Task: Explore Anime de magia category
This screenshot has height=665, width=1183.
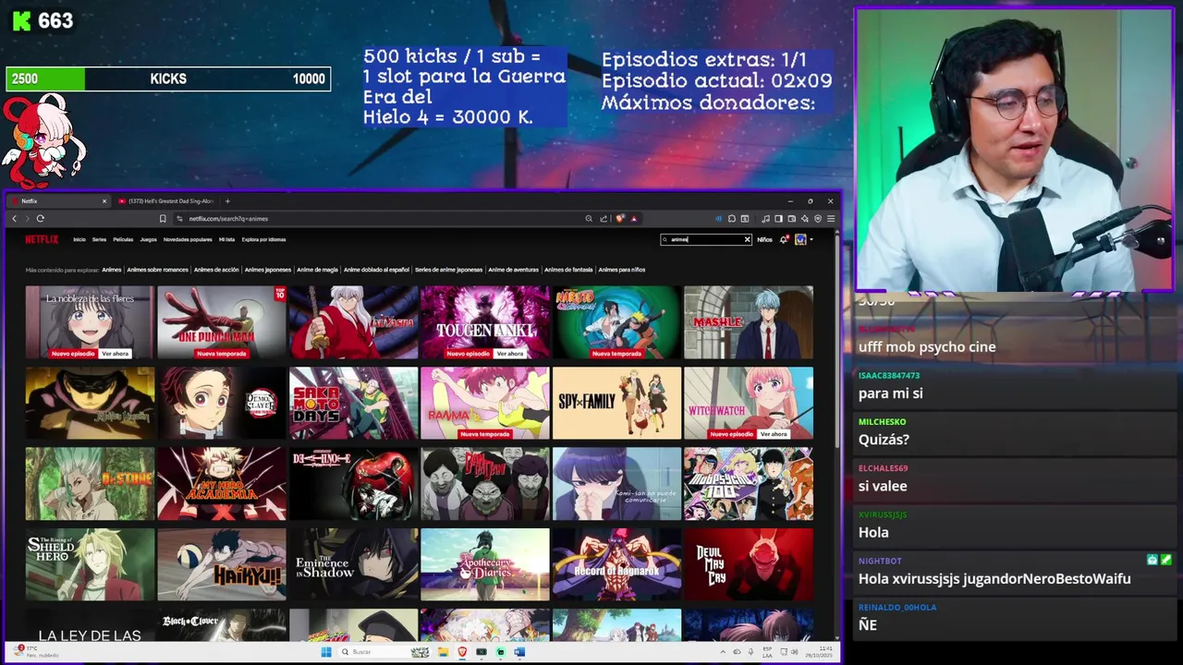Action: tap(317, 270)
